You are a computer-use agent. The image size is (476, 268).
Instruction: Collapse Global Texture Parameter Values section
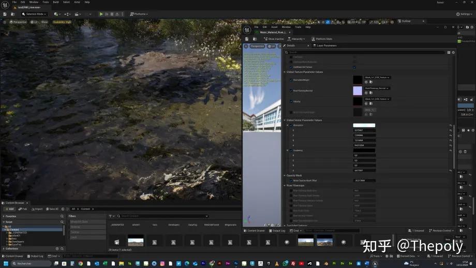coord(285,72)
